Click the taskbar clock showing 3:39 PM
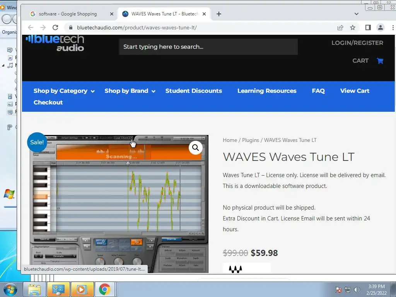The width and height of the screenshot is (396, 297). click(x=376, y=290)
